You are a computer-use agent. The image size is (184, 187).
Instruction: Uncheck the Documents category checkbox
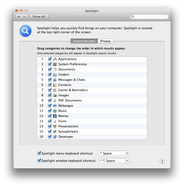click(x=50, y=69)
